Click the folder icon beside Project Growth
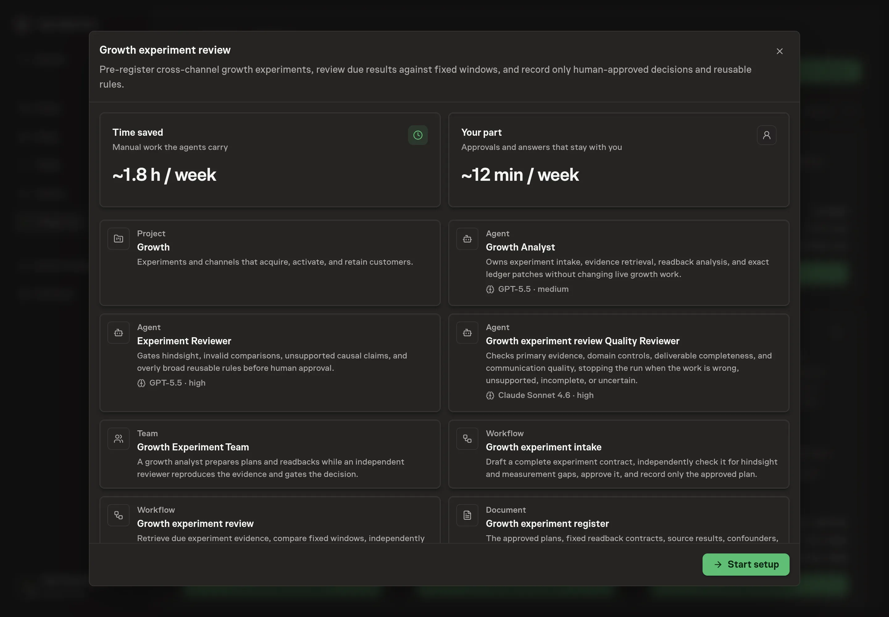 (118, 238)
